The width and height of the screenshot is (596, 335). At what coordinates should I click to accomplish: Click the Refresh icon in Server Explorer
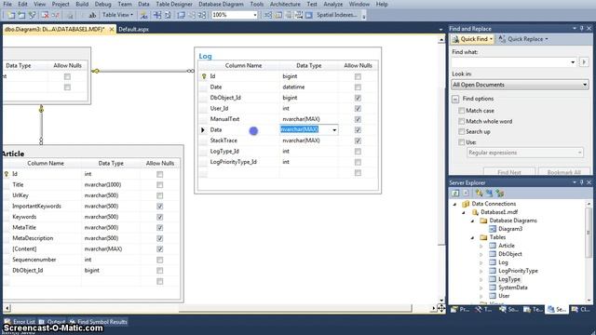tap(455, 193)
